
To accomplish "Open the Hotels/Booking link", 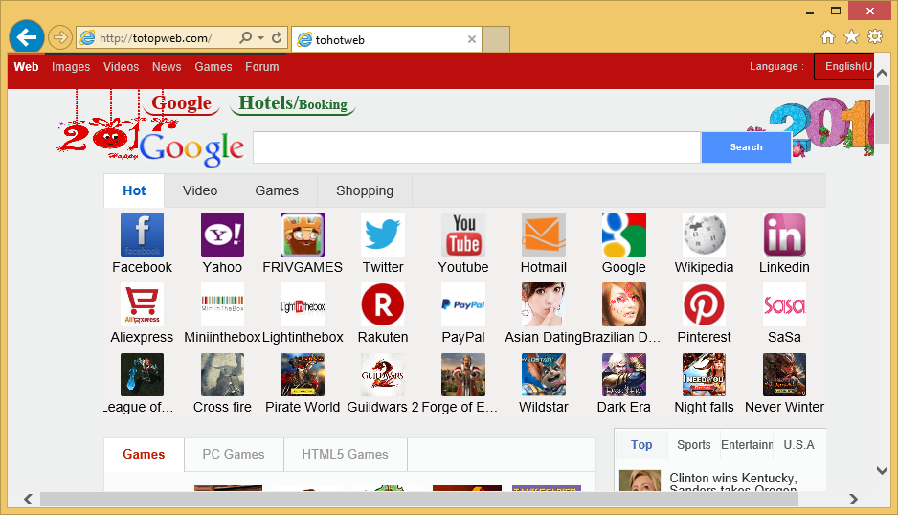I will (293, 103).
